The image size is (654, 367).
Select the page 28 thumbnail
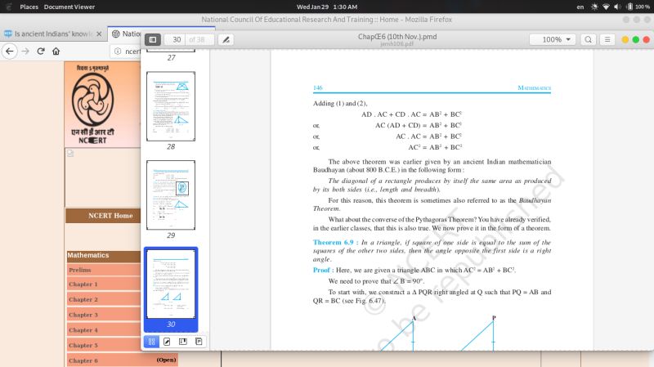point(171,106)
